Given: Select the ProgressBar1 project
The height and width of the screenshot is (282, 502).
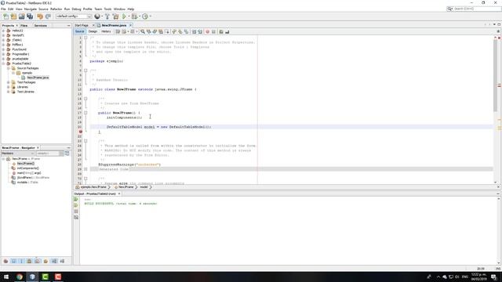Looking at the screenshot, I should click(20, 54).
